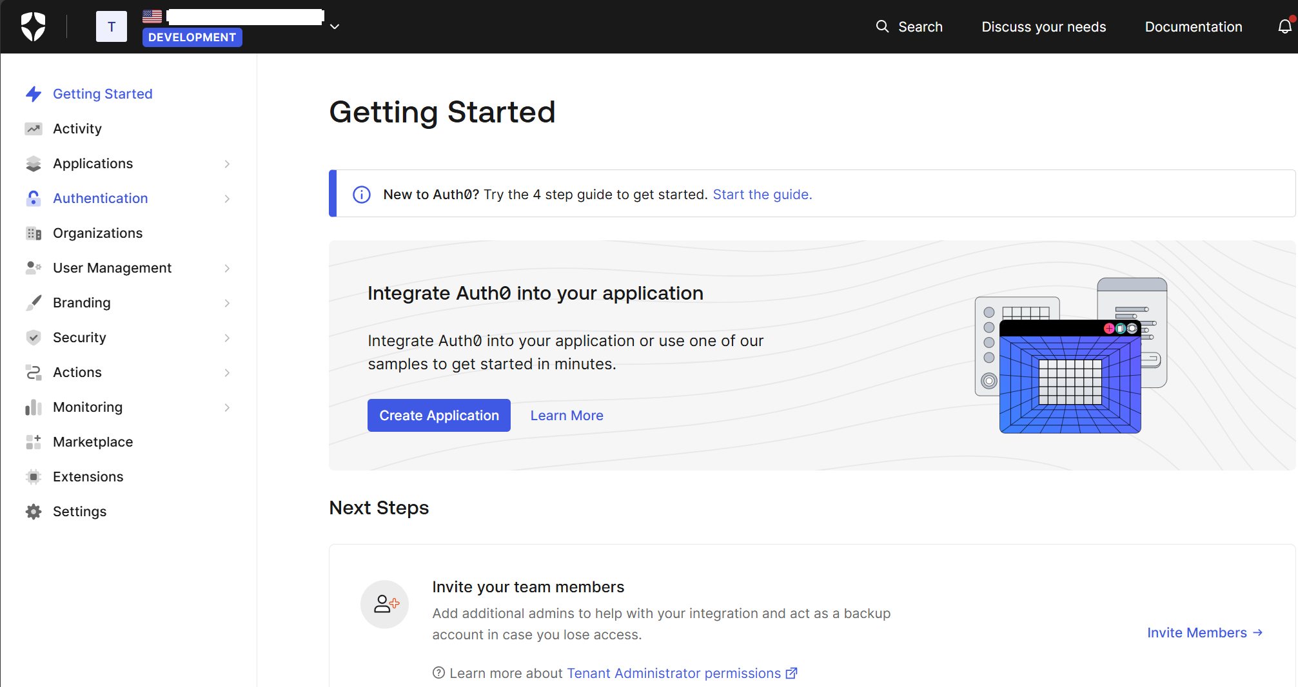
Task: Click the 'Next Steps' heading
Action: tap(379, 508)
